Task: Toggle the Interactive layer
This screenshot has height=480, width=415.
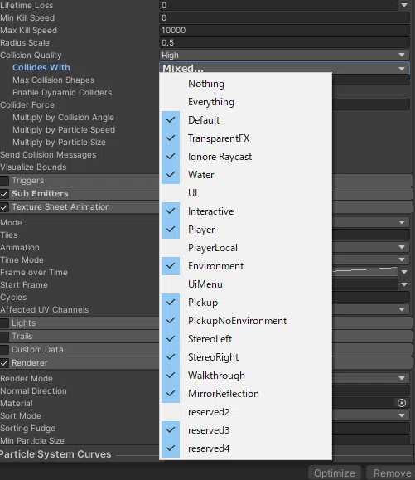Action: [x=245, y=211]
